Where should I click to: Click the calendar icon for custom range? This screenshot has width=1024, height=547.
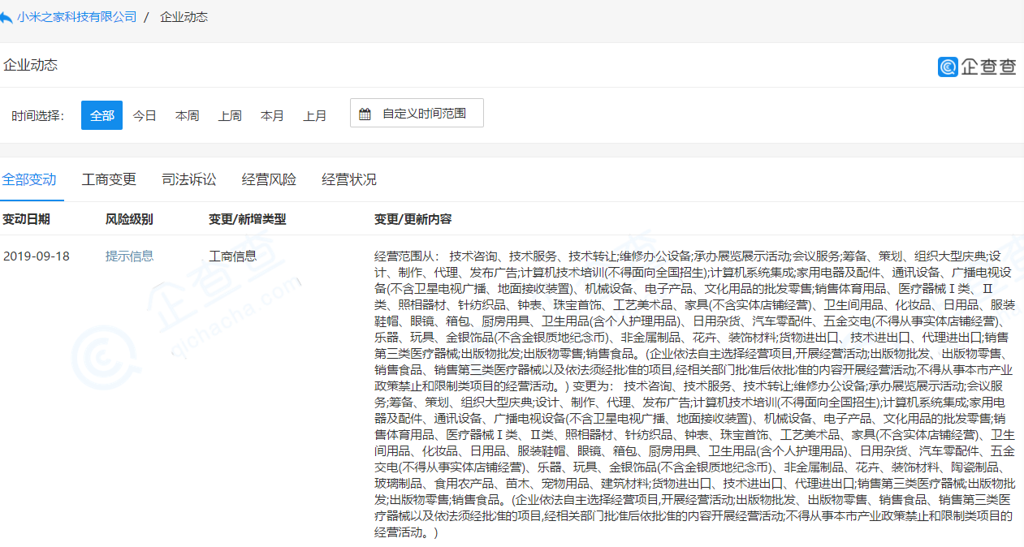(365, 114)
